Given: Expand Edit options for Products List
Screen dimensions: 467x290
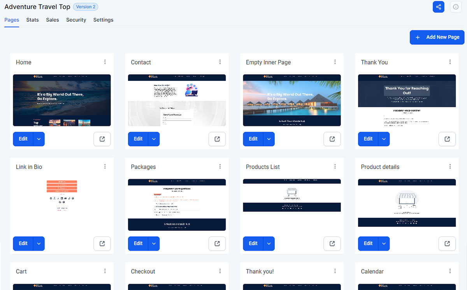Looking at the screenshot, I should point(269,244).
